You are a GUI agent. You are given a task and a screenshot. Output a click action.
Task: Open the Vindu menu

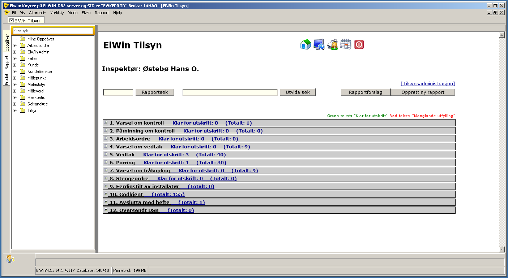(x=73, y=13)
